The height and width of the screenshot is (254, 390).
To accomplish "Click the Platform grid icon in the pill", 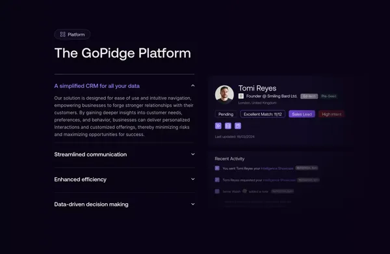I will pos(62,35).
